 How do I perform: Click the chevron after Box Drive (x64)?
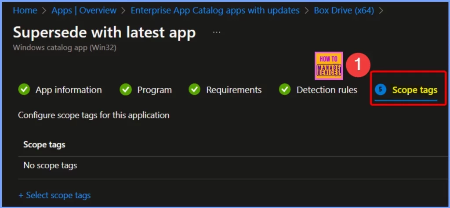point(381,11)
